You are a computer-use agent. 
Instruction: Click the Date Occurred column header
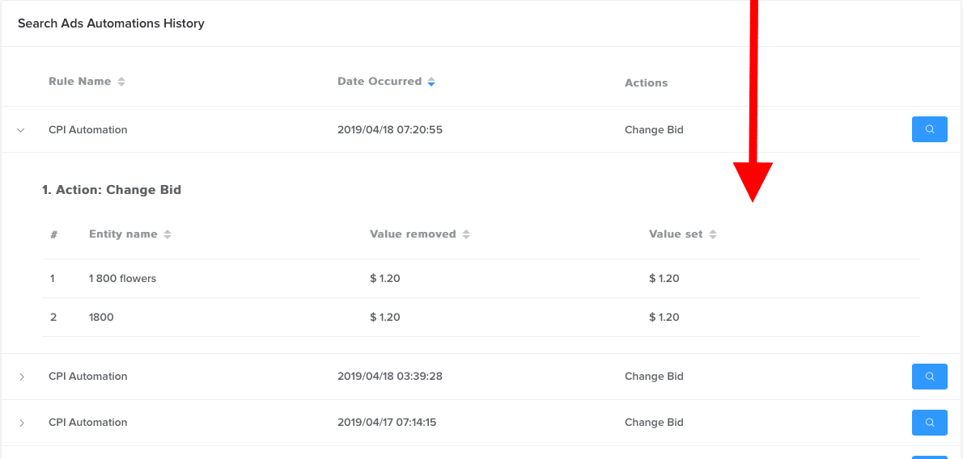(380, 82)
